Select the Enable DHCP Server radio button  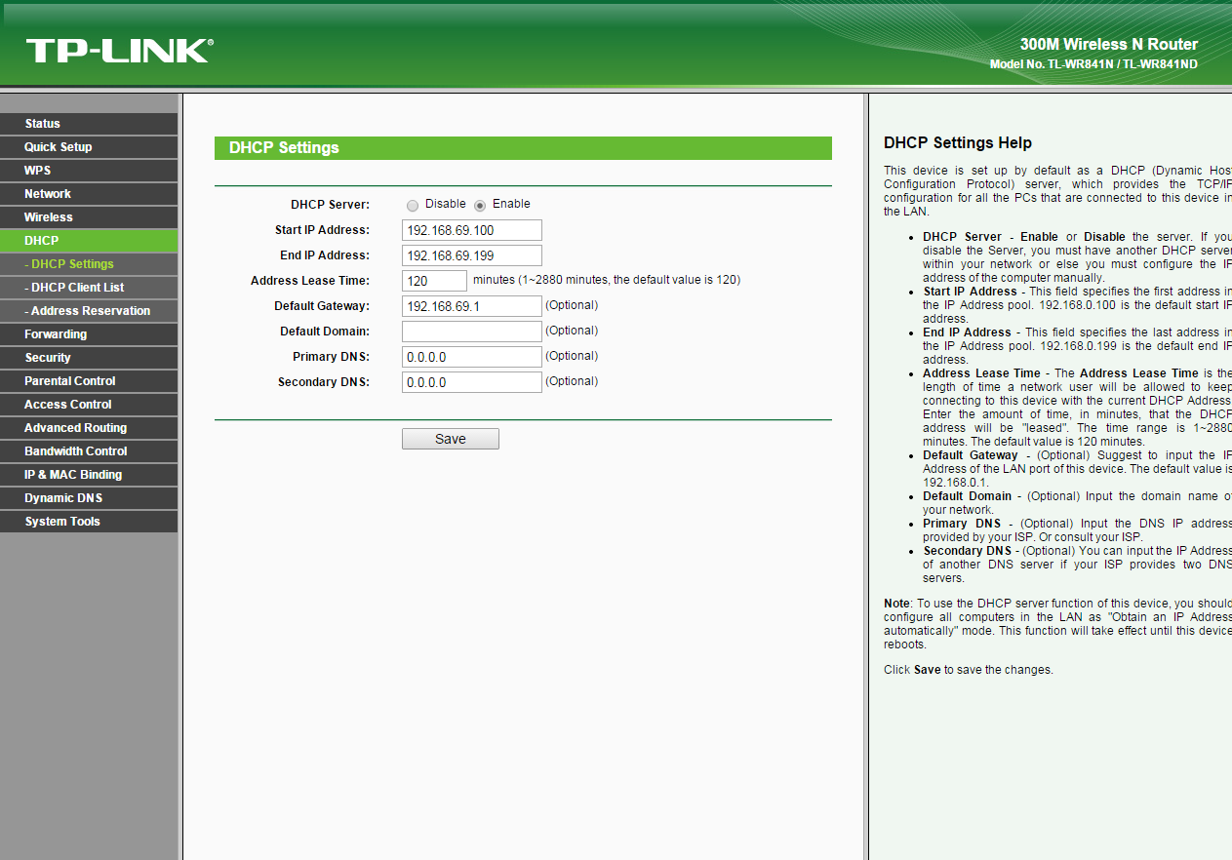click(x=480, y=206)
